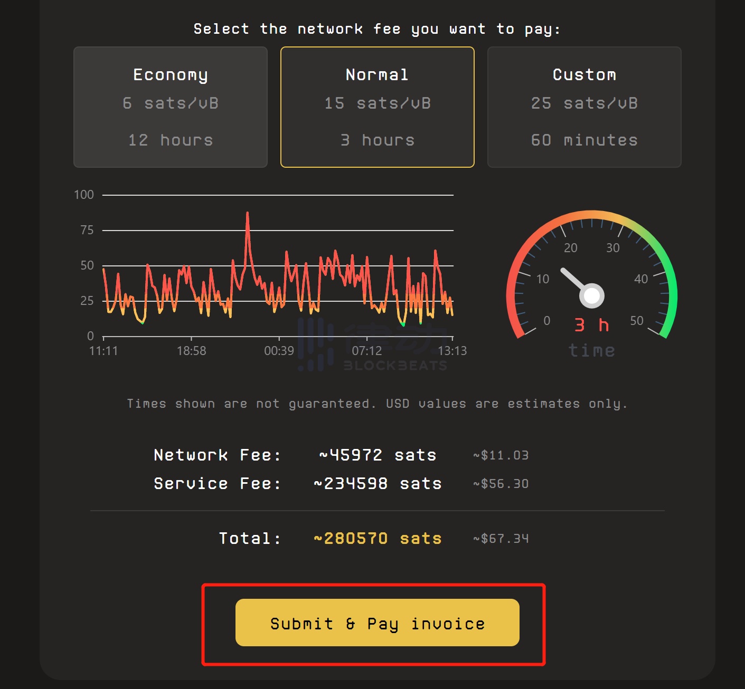The width and height of the screenshot is (745, 689).
Task: Click the red '3 h' gauge reading
Action: [591, 325]
